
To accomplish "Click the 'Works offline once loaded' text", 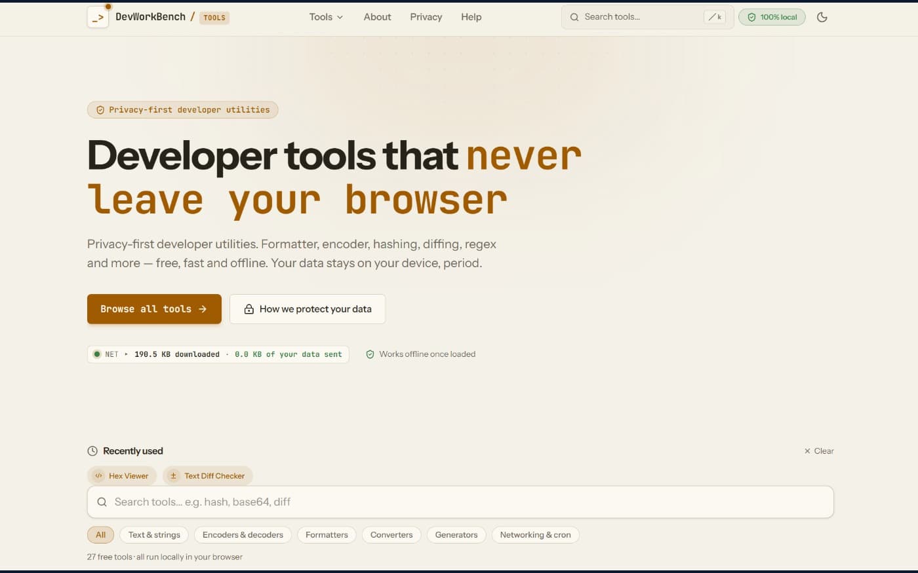I will coord(428,354).
